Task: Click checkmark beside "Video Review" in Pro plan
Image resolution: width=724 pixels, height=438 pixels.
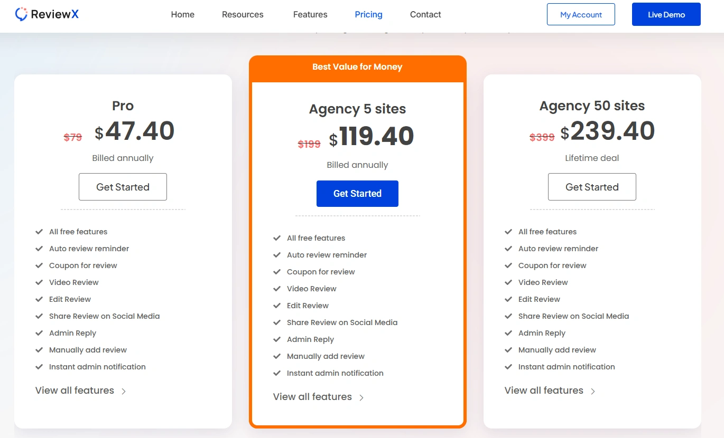Action: 39,282
